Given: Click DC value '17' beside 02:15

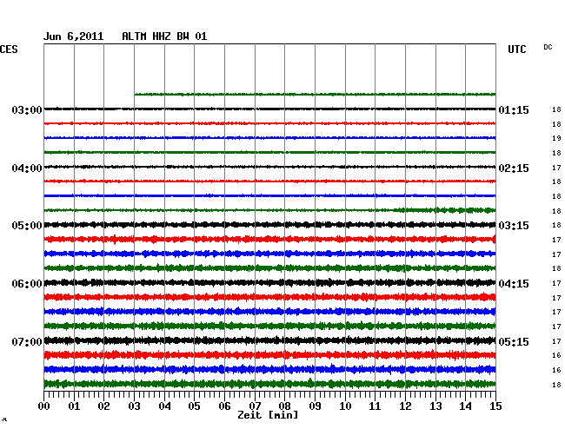Looking at the screenshot, I should pyautogui.click(x=556, y=168).
